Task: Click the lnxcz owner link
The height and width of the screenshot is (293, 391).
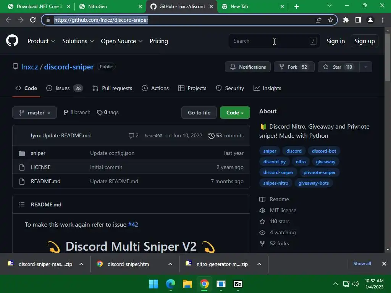Action: click(x=29, y=67)
